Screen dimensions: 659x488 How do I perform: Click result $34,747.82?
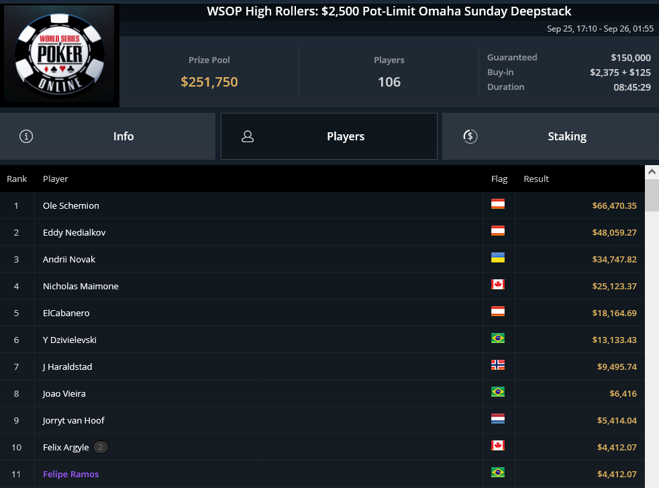click(x=615, y=259)
